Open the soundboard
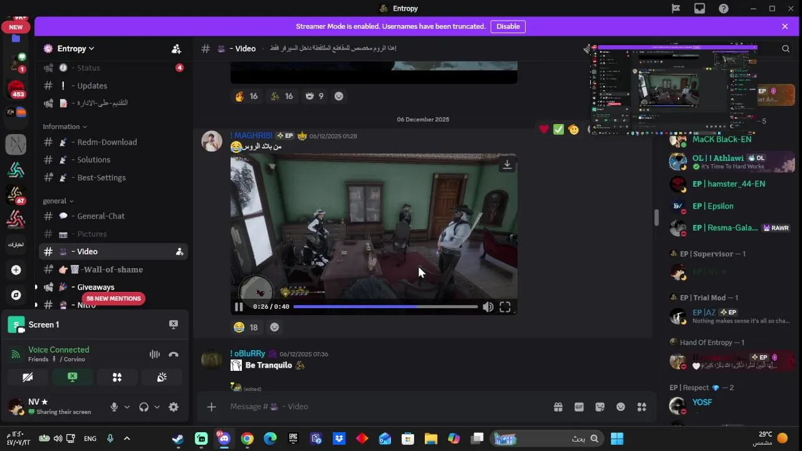Screen dimensions: 802x451 point(162,377)
